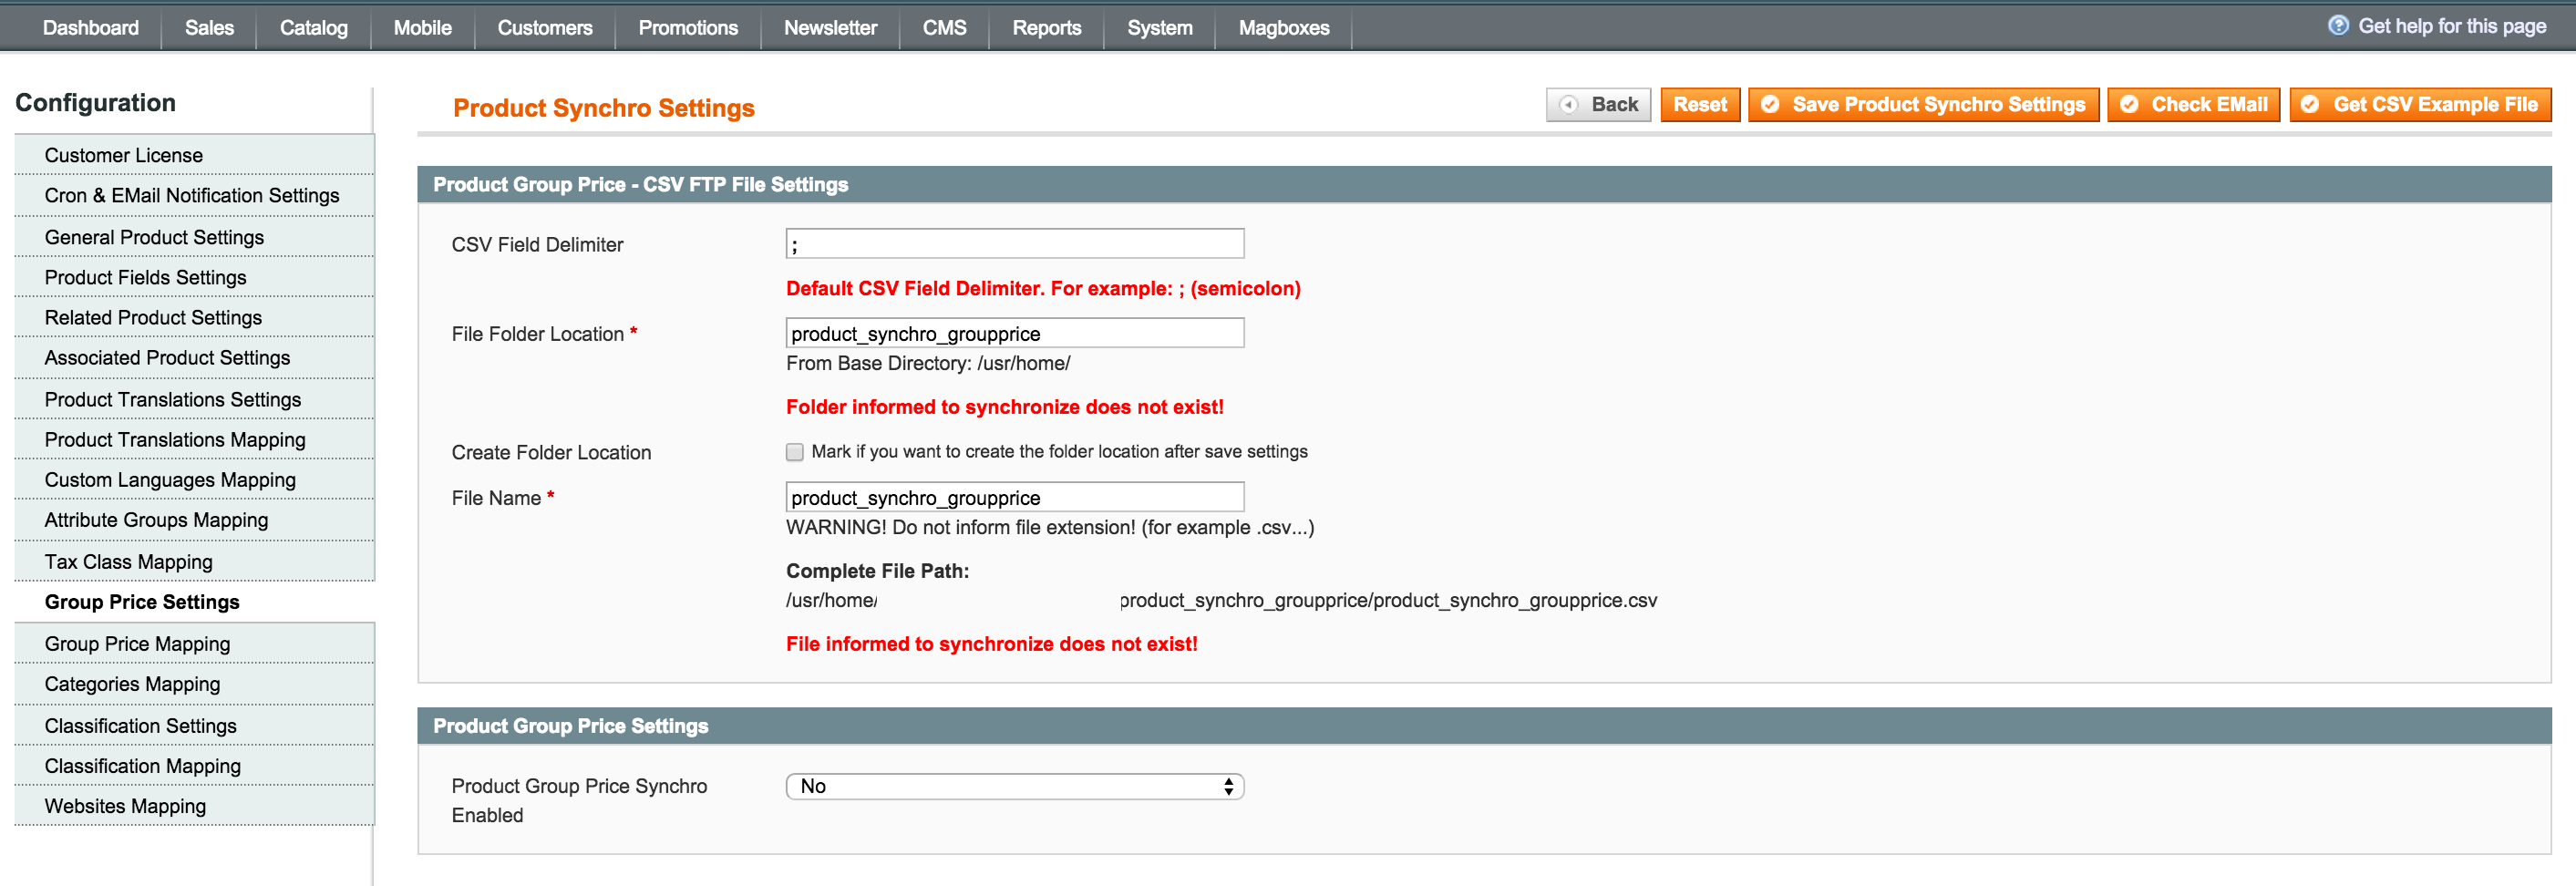The height and width of the screenshot is (886, 2576).
Task: Tick the Create Folder Location checkbox
Action: tap(795, 452)
